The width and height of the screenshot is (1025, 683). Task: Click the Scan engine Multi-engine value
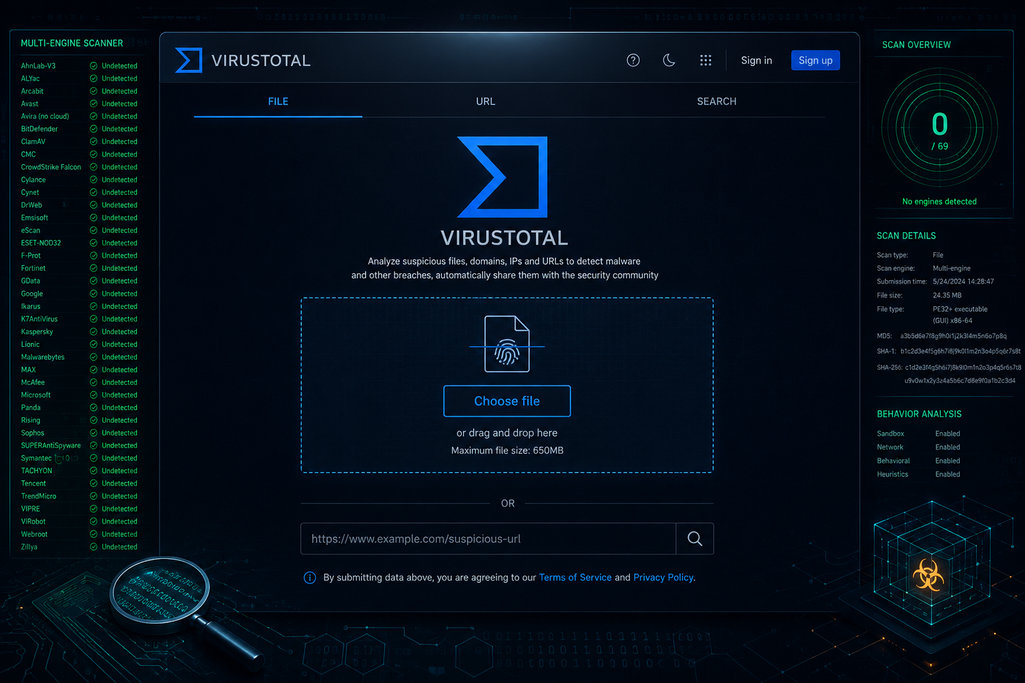point(952,268)
